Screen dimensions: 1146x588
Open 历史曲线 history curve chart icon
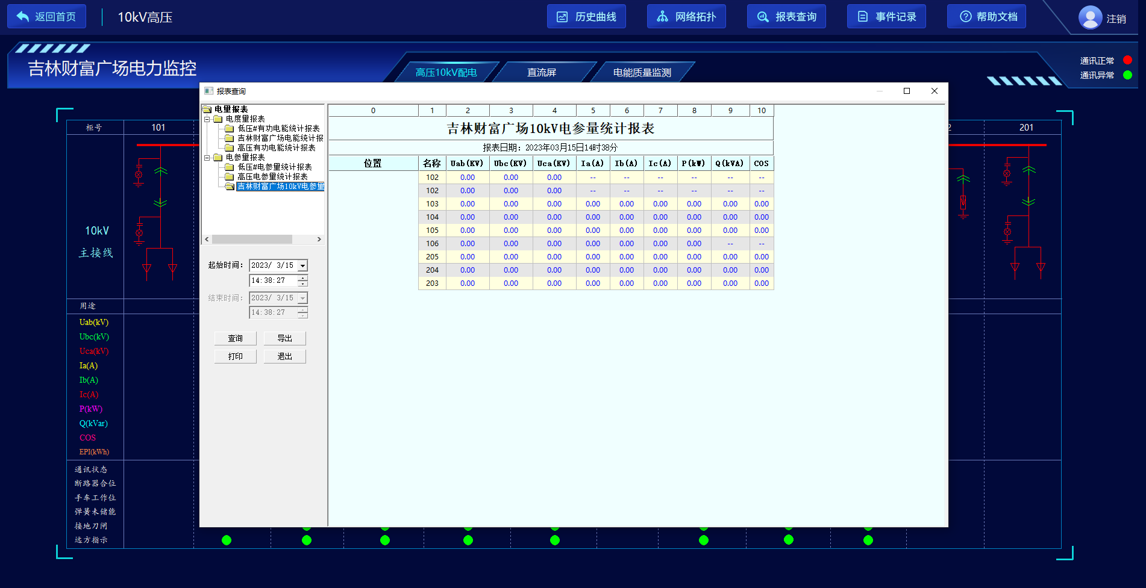point(562,17)
